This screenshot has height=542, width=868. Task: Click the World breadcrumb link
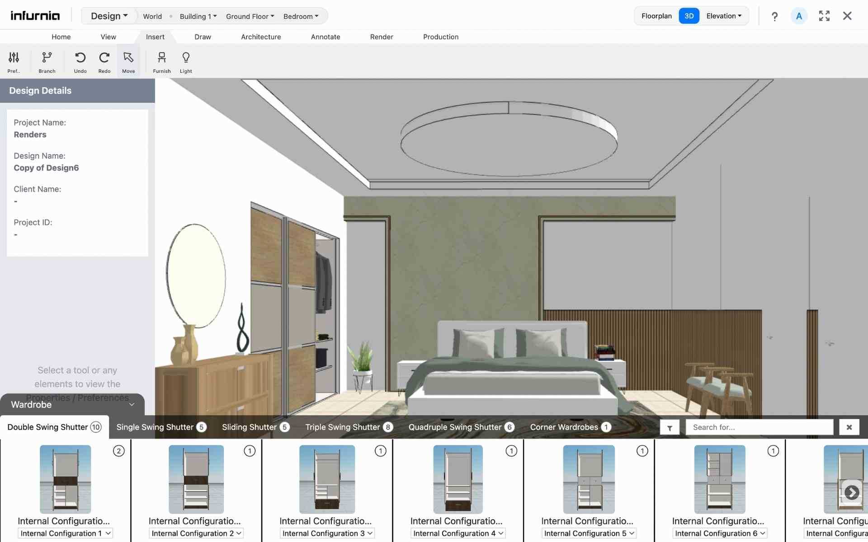pos(152,16)
